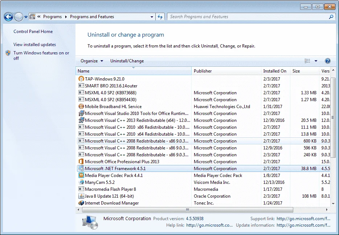Click Java 8 Update 121 (64-bit) icon
Viewport: 339px width, 235px height.
pyautogui.click(x=81, y=196)
